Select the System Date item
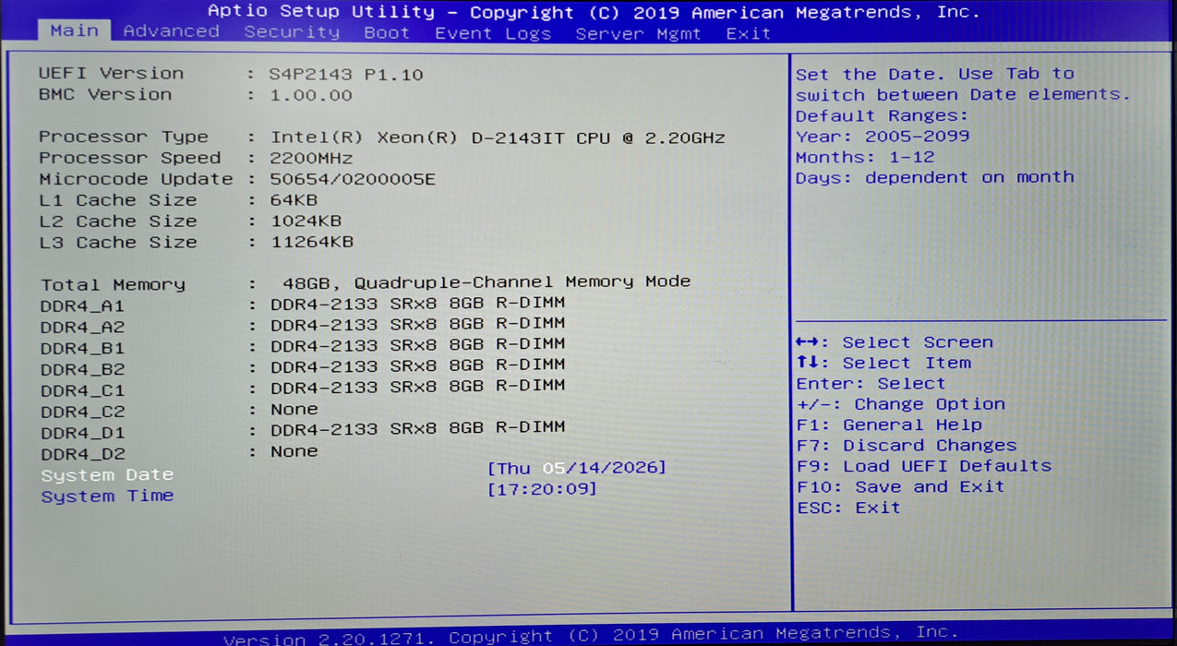Viewport: 1177px width, 646px height. coord(107,474)
